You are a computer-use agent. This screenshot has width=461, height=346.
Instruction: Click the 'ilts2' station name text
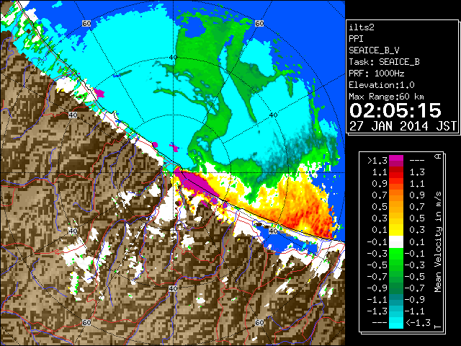[x=362, y=27]
